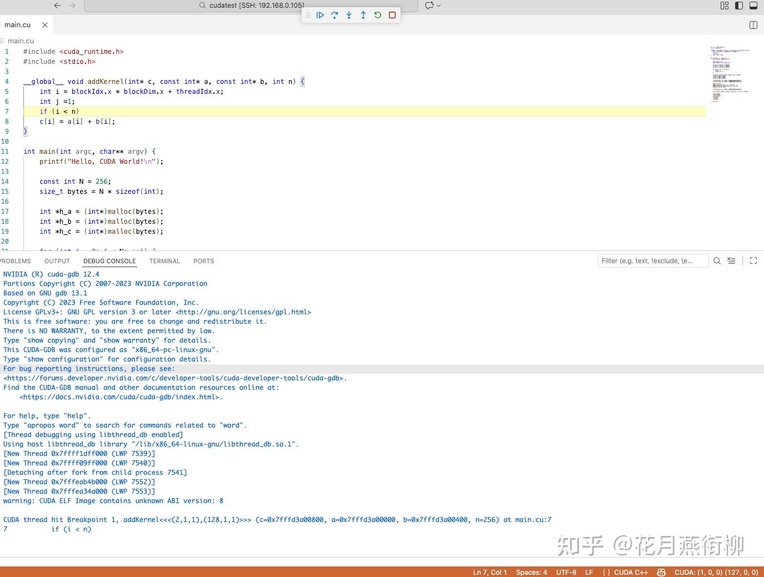
Task: Click line number 7 in the gutter
Action: [7, 112]
